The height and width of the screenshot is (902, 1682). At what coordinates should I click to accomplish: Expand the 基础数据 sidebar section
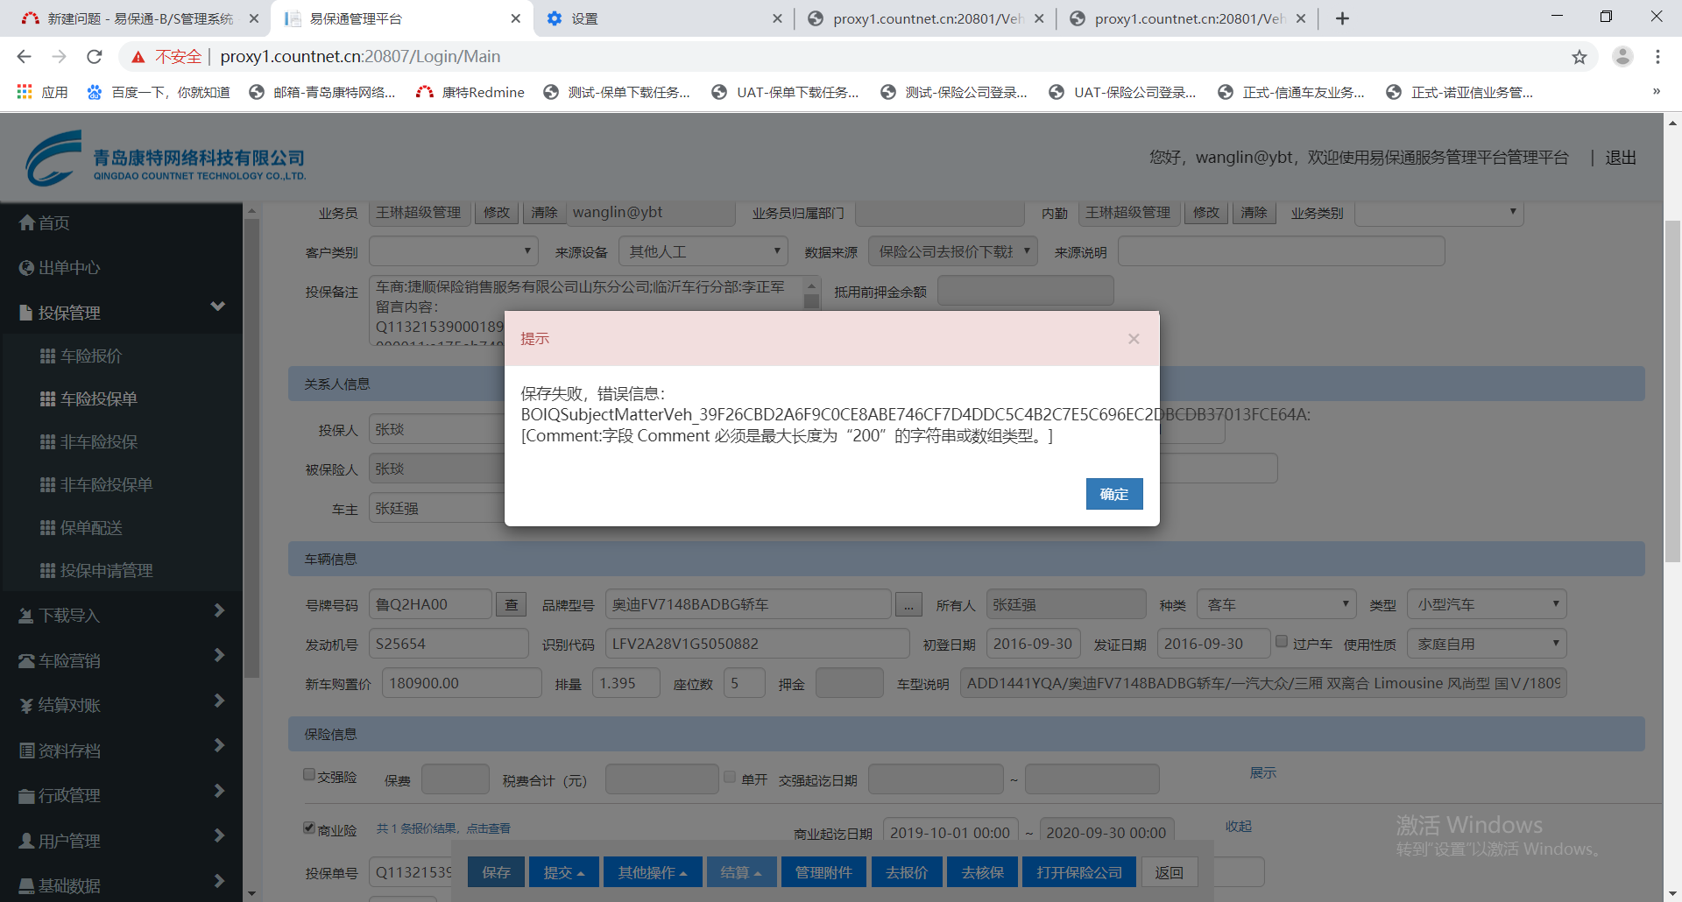(121, 885)
